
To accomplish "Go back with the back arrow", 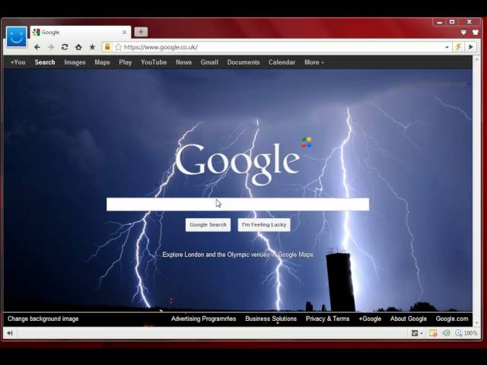I will [37, 47].
